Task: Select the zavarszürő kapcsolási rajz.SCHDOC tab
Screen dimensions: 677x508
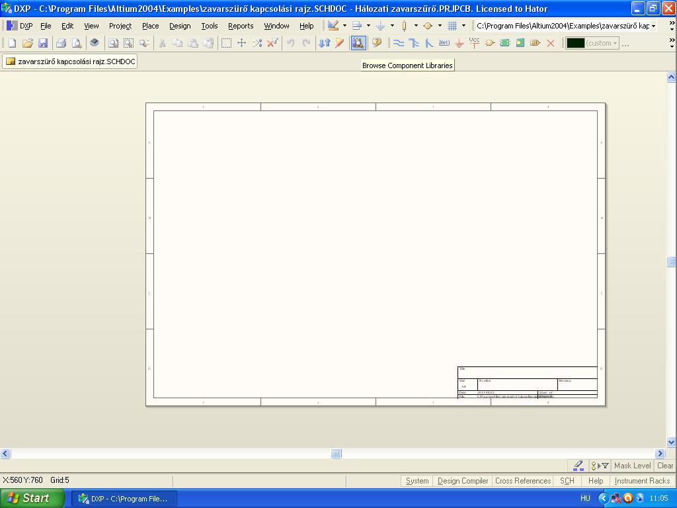Action: [x=70, y=62]
